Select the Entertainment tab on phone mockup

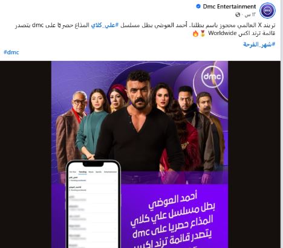(x=110, y=172)
